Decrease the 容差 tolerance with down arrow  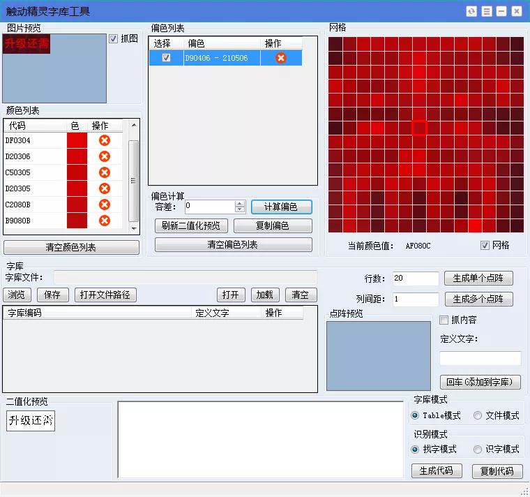[x=240, y=209]
